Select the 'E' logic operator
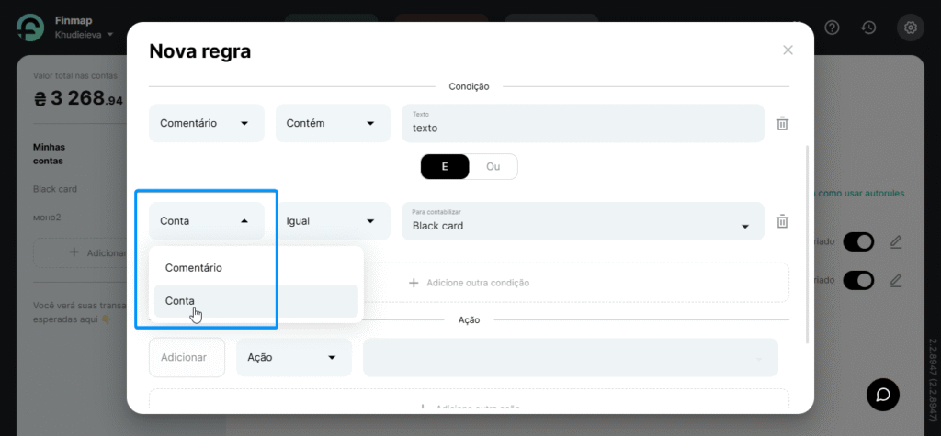The width and height of the screenshot is (941, 436). [x=445, y=167]
